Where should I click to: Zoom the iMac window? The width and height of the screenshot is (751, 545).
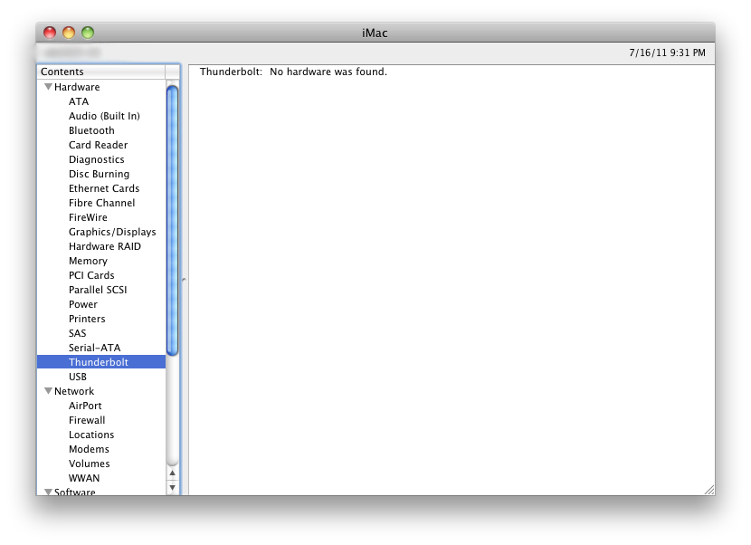click(88, 33)
